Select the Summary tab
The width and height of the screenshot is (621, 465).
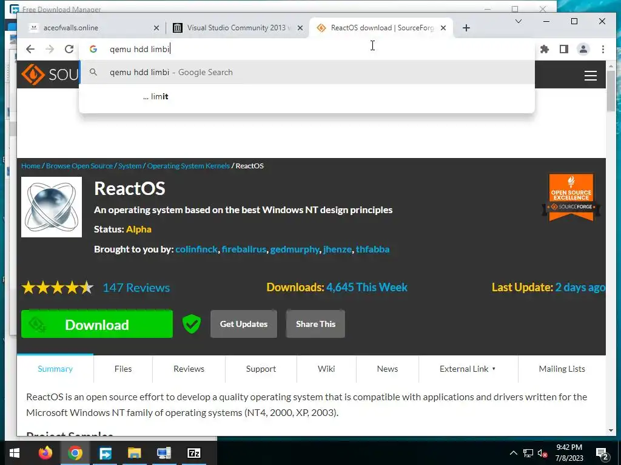55,369
